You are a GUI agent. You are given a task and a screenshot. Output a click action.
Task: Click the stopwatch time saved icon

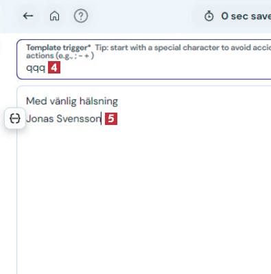tap(209, 16)
